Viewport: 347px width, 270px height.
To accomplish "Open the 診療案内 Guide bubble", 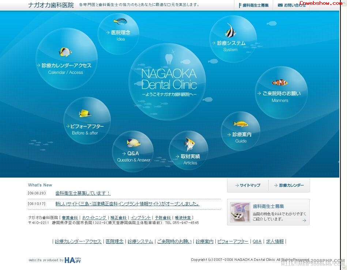I will (240, 131).
